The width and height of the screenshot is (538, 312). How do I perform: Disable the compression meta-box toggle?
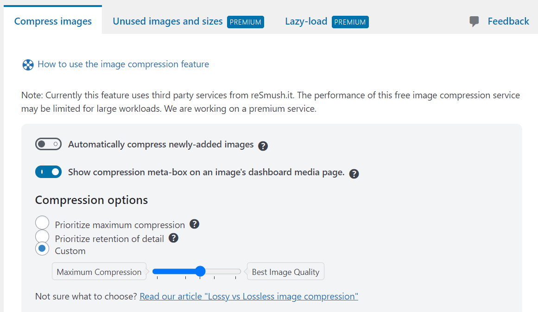coord(48,172)
